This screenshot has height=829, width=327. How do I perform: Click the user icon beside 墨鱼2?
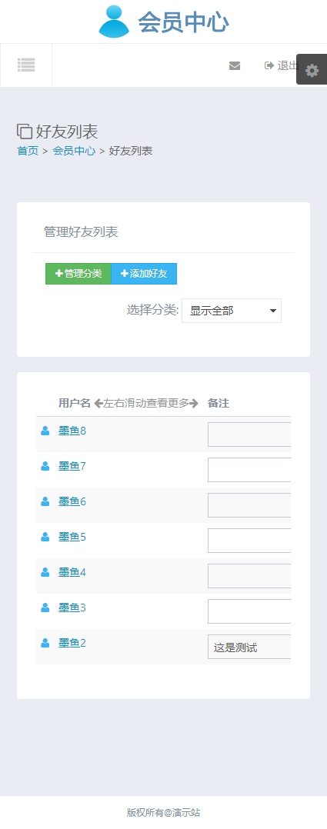coord(45,643)
